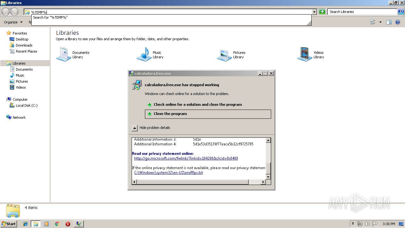The width and height of the screenshot is (405, 228).
Task: Launch Windows Media Player from taskbar
Action: click(x=47, y=224)
